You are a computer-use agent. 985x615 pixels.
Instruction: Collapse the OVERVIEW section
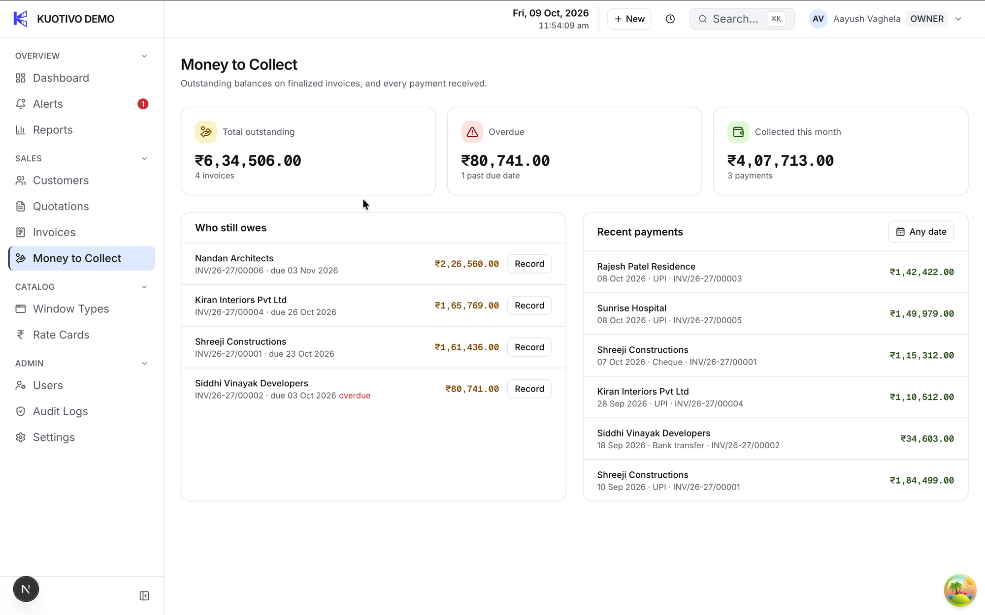(144, 56)
